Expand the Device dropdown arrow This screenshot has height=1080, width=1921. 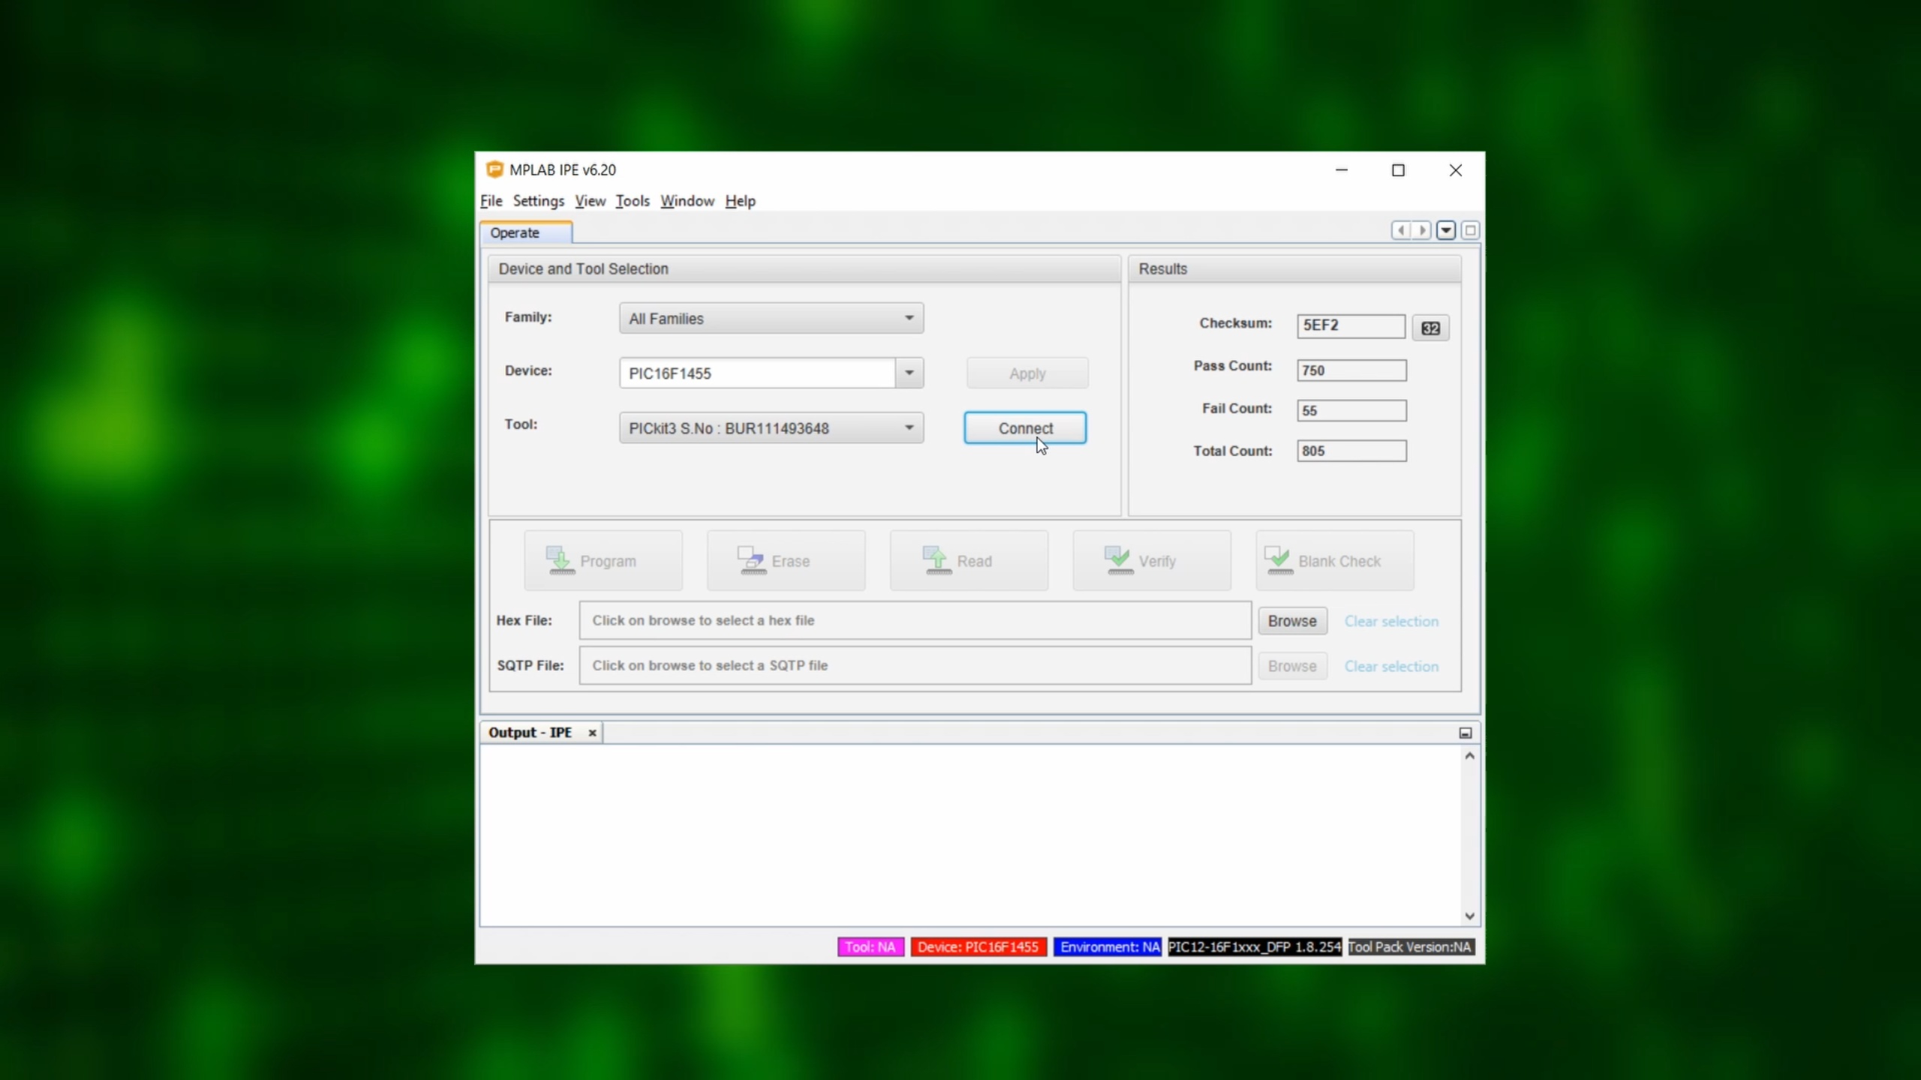pos(909,373)
